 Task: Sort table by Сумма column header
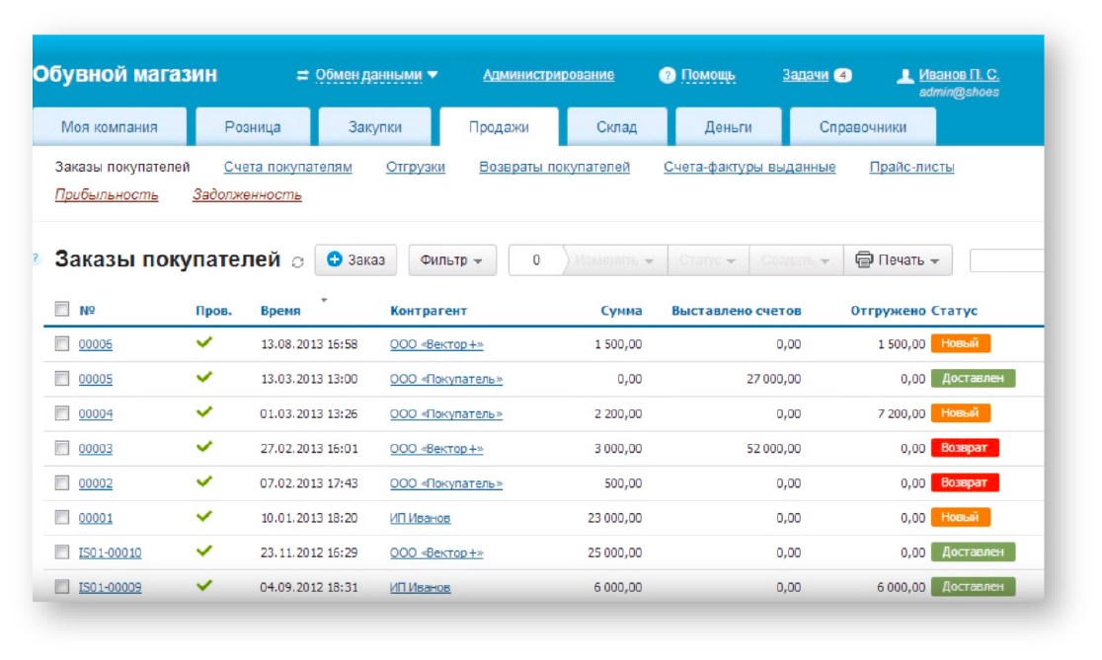click(621, 311)
